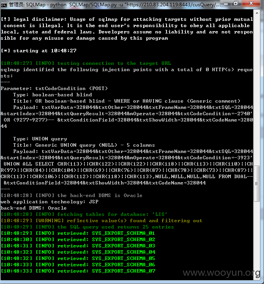264x284 pixels.
Task: Click retrieved SYS_EXPORT_SCHEMA_01 line
Action: point(78,233)
